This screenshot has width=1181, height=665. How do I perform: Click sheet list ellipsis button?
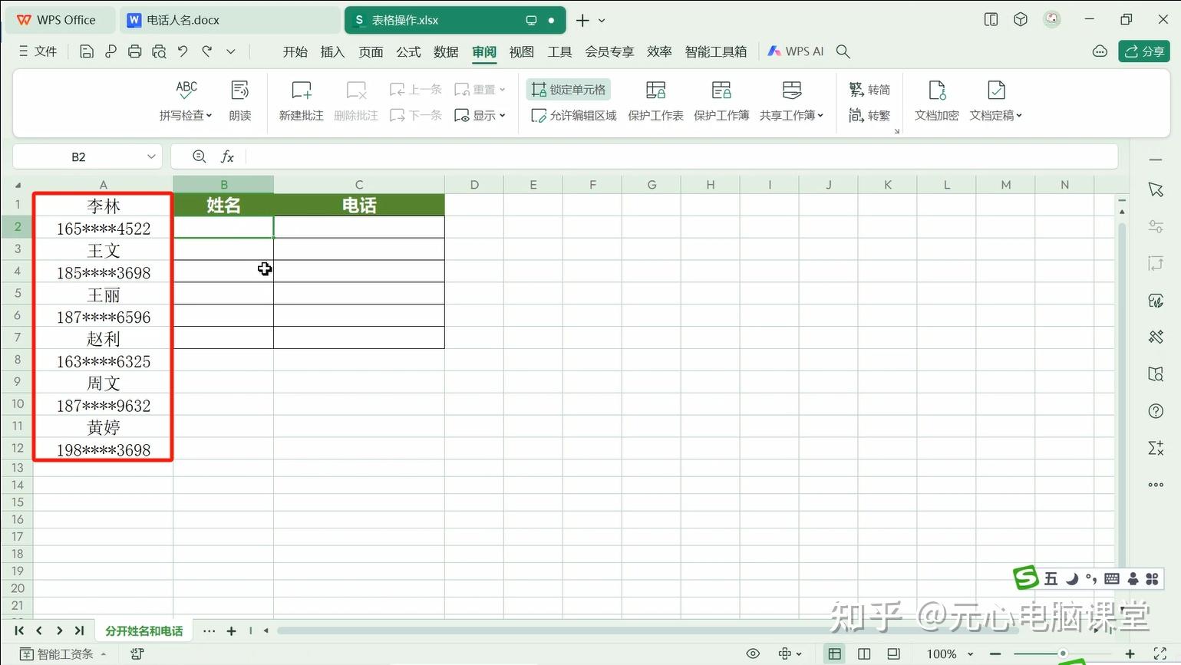[209, 630]
